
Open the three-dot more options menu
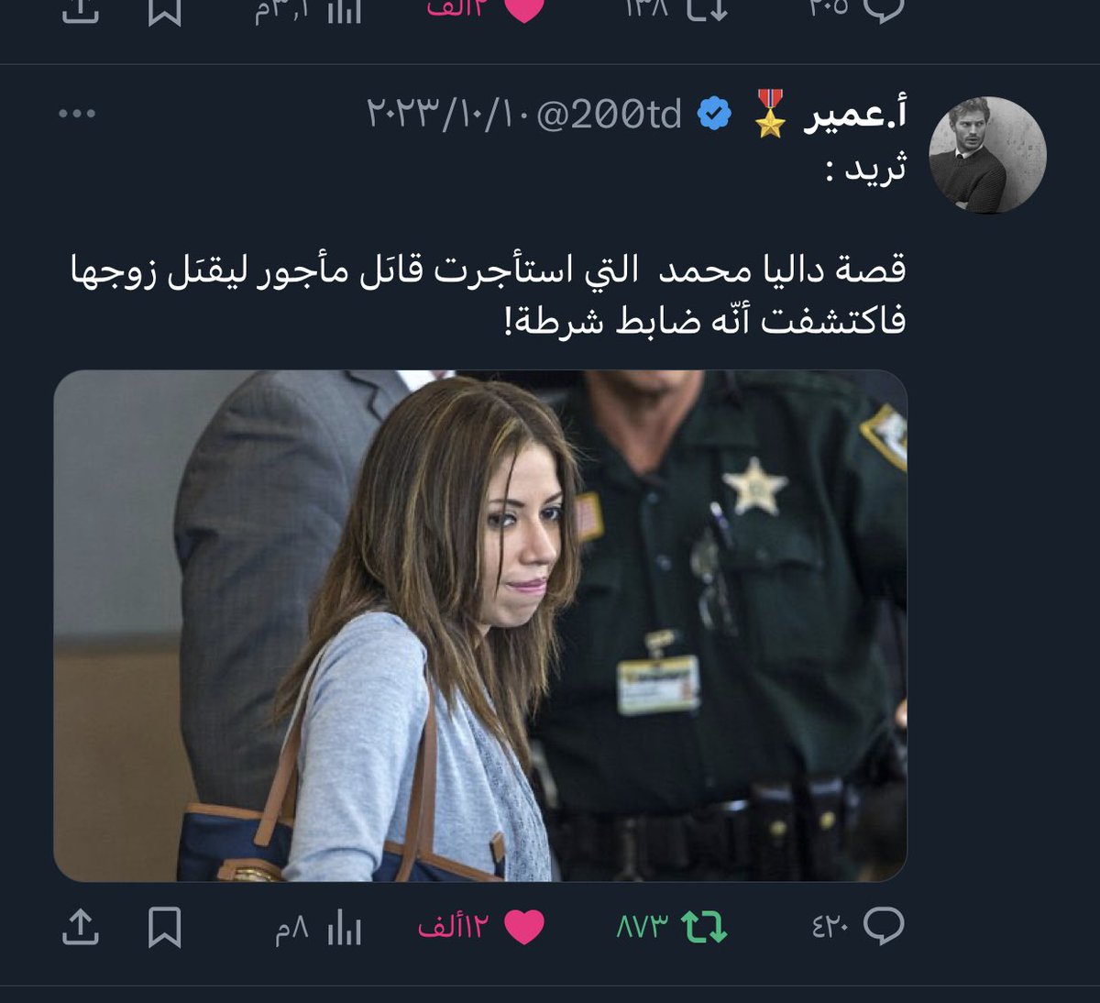(76, 114)
